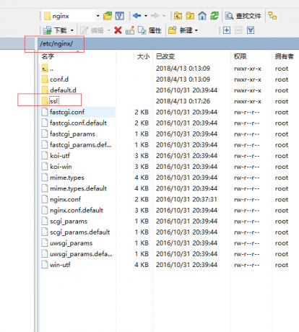299x332 pixels.
Task: Open the 下载 download dropdown arrow
Action: tap(71, 30)
